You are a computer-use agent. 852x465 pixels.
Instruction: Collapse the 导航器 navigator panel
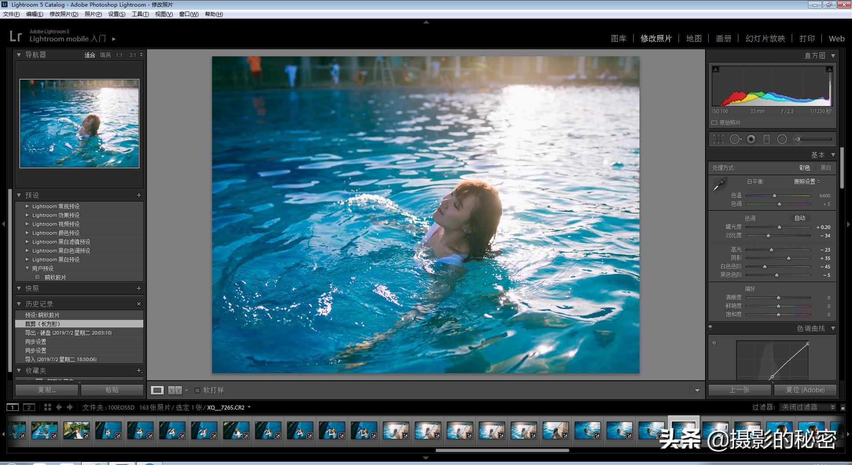click(x=19, y=55)
